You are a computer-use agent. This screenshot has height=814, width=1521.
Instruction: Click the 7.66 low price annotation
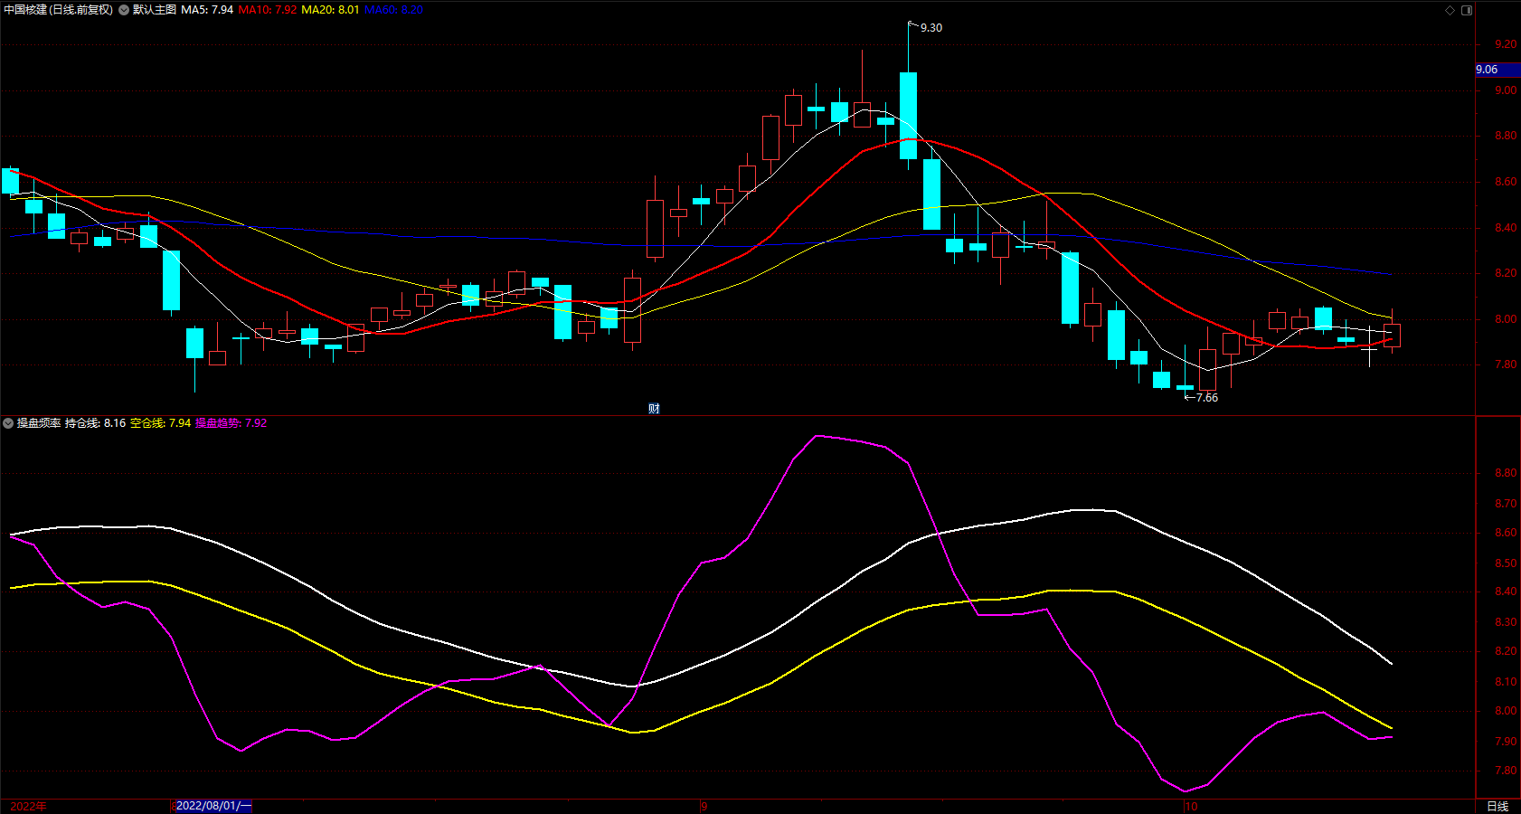(1207, 398)
